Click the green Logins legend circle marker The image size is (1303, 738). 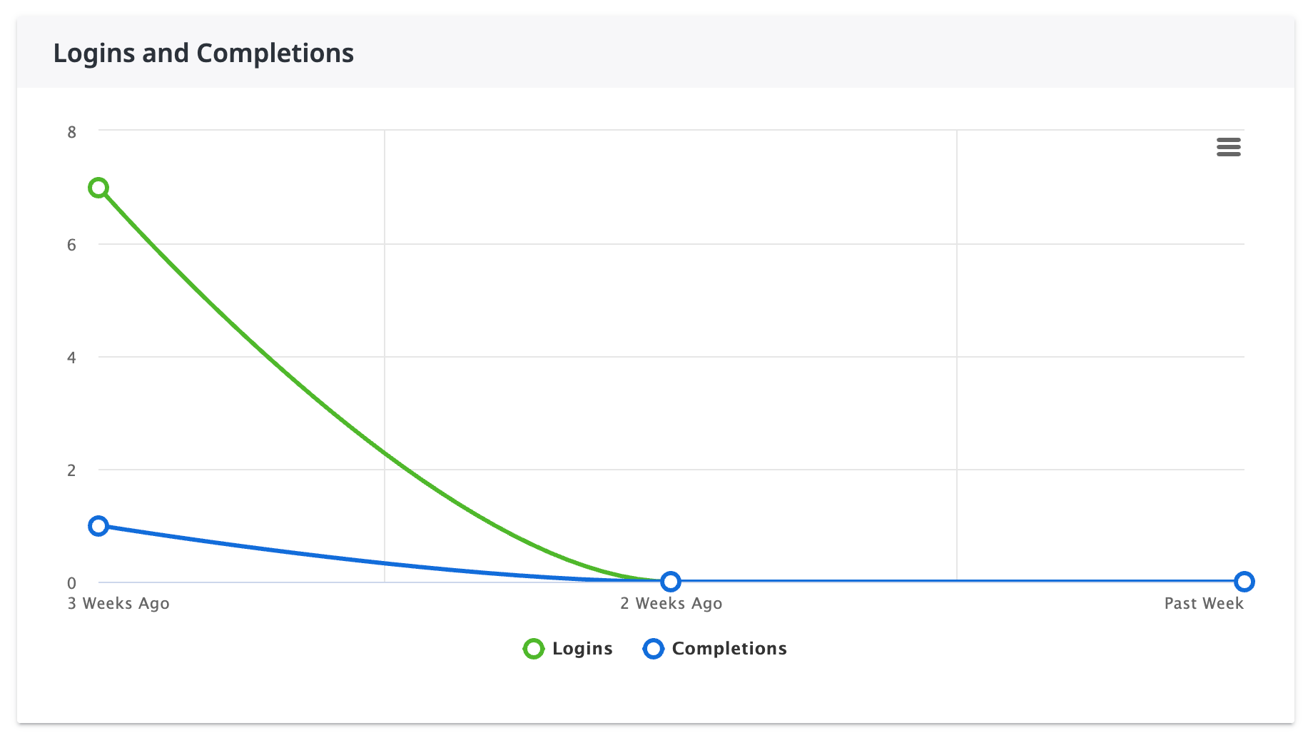point(533,649)
